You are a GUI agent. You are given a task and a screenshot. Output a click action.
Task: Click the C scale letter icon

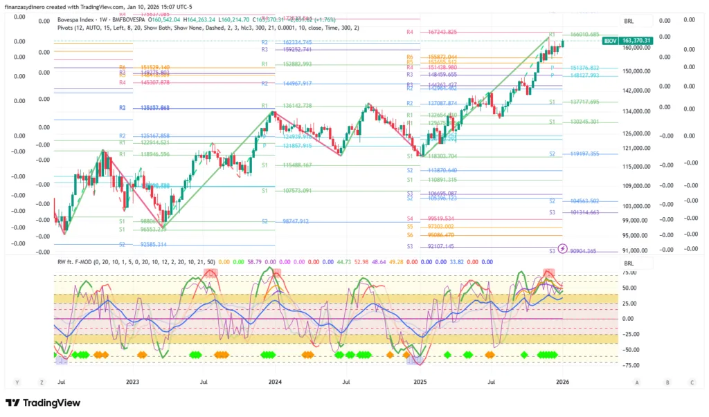[x=691, y=382]
